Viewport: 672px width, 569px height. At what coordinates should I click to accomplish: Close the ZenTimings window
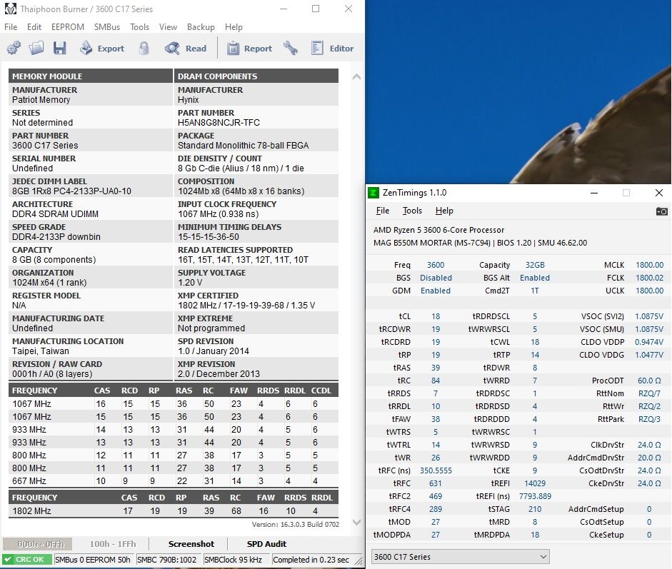pyautogui.click(x=659, y=193)
